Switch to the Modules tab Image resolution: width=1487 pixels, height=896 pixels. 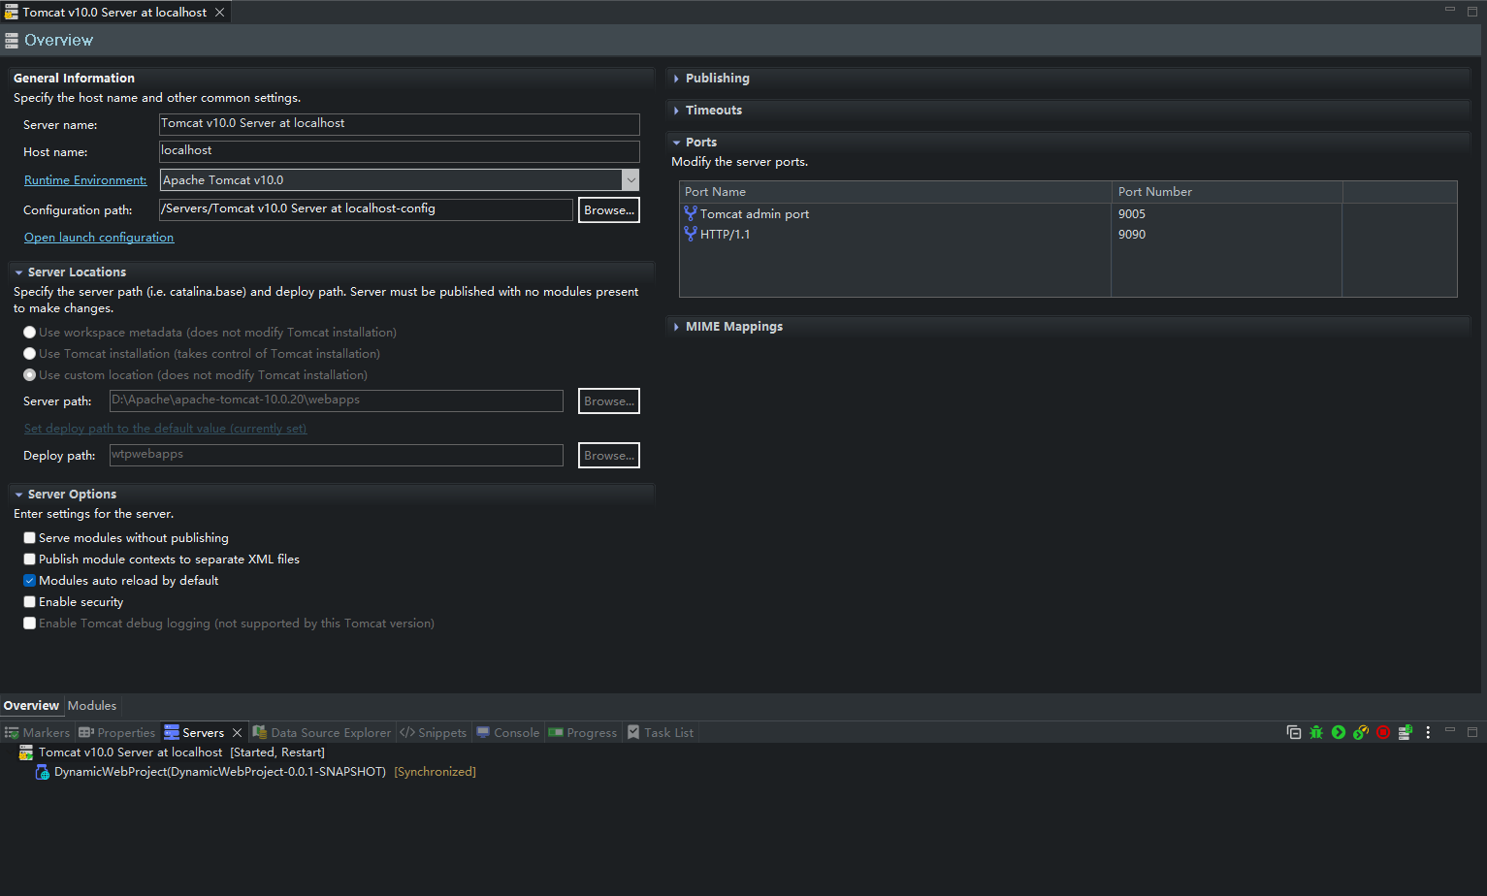pos(92,706)
